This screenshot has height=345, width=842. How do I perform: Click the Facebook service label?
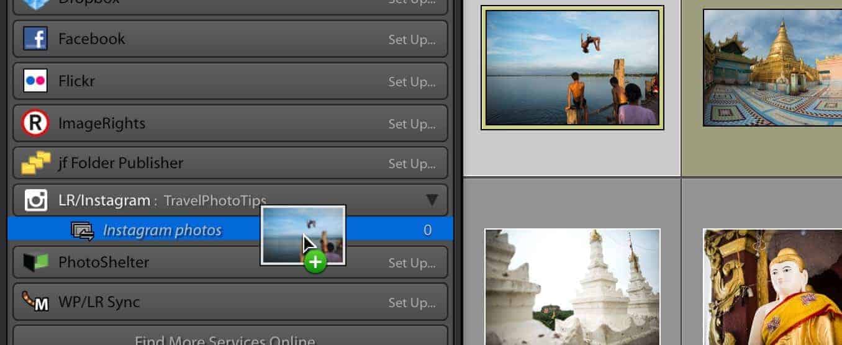tap(92, 38)
